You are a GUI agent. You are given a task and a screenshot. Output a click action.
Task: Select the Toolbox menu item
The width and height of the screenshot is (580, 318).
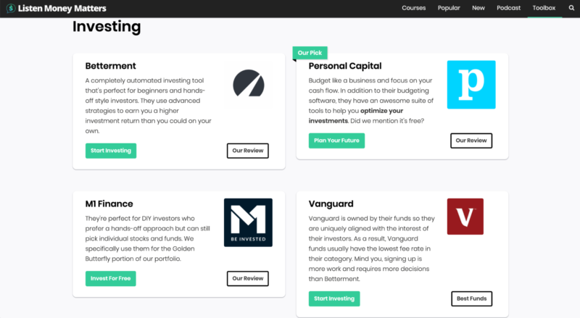(x=544, y=8)
